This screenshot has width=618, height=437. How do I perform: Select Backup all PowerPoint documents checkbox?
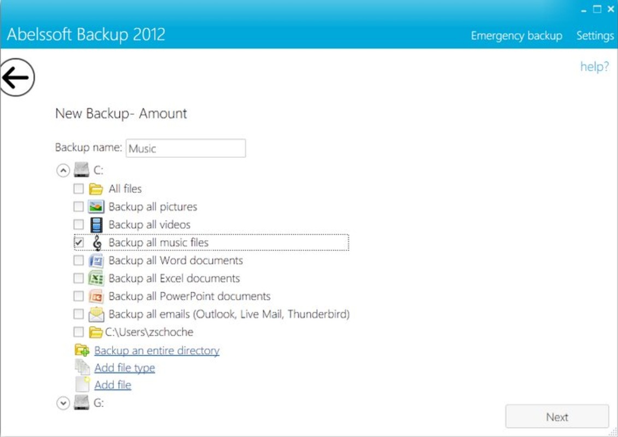[x=79, y=296]
